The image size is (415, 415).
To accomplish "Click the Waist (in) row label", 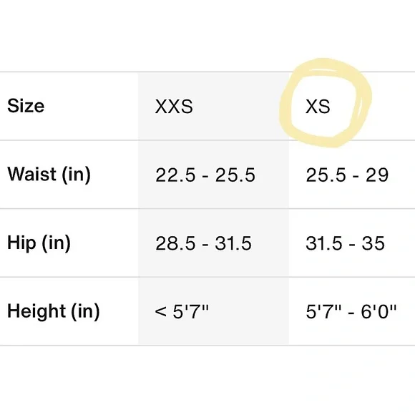I will pyautogui.click(x=49, y=175).
